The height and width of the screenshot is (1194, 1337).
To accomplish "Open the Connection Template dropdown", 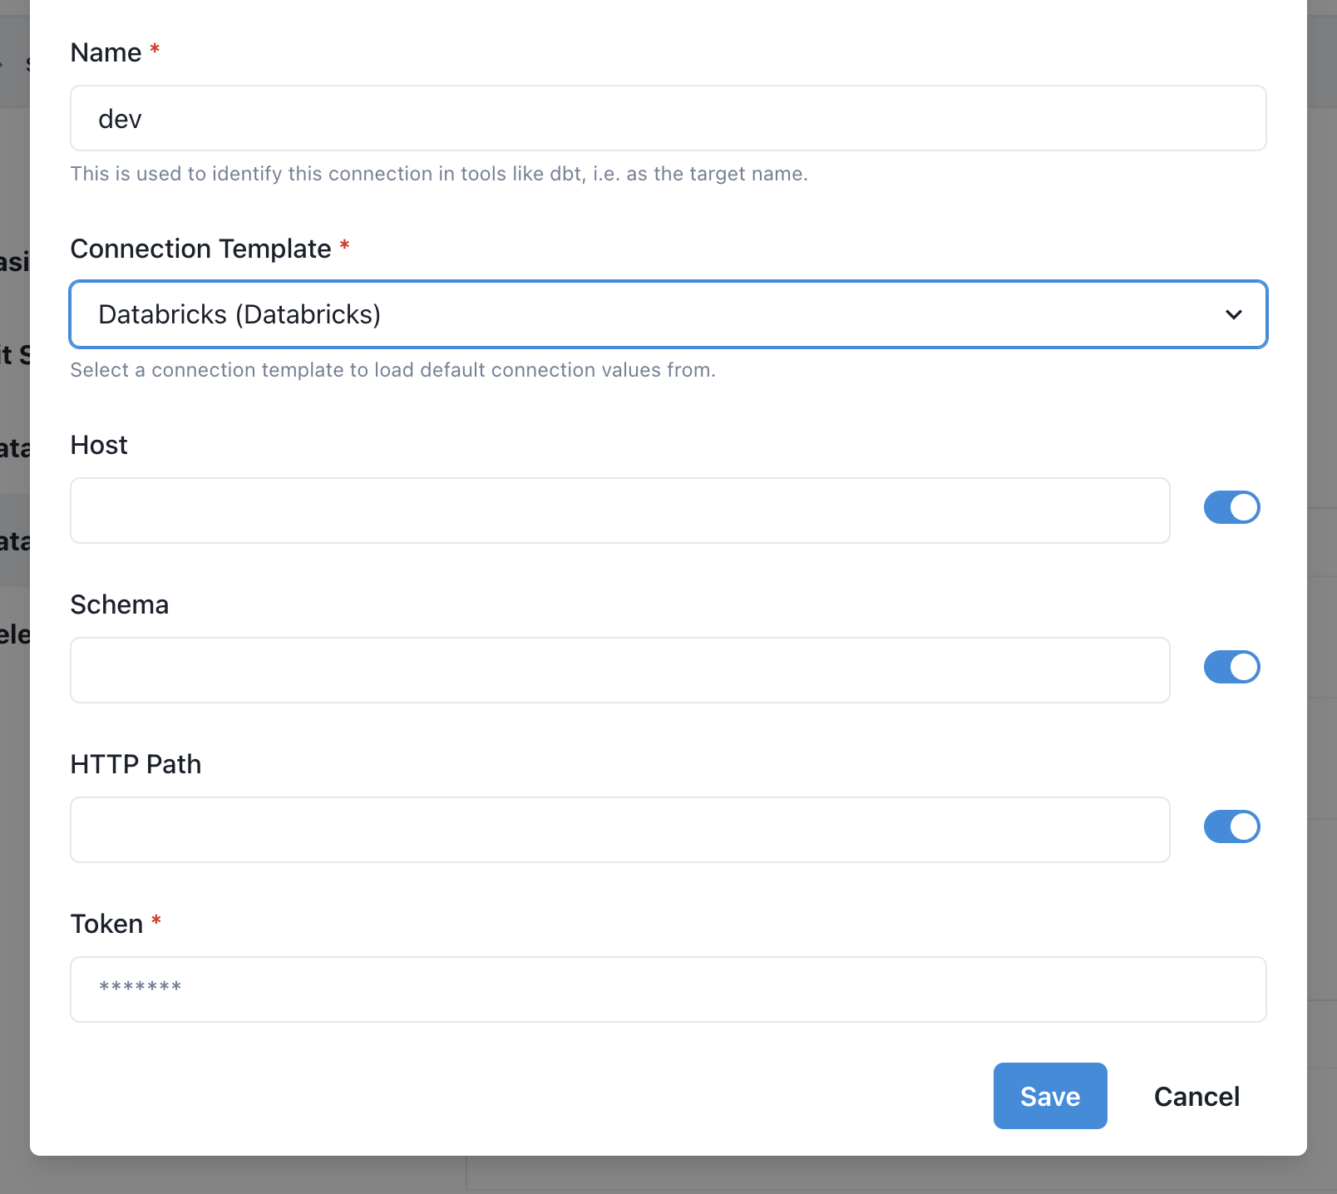I will click(668, 314).
